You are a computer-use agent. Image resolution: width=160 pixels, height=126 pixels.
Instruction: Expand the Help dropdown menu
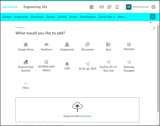pyautogui.click(x=121, y=17)
